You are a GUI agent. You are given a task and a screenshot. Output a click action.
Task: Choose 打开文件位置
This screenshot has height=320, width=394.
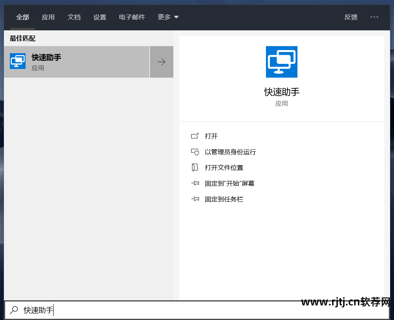224,167
